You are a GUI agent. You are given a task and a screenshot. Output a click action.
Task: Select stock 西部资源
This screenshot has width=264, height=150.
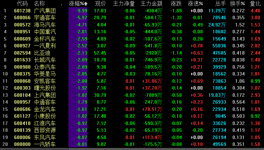coord(45,130)
